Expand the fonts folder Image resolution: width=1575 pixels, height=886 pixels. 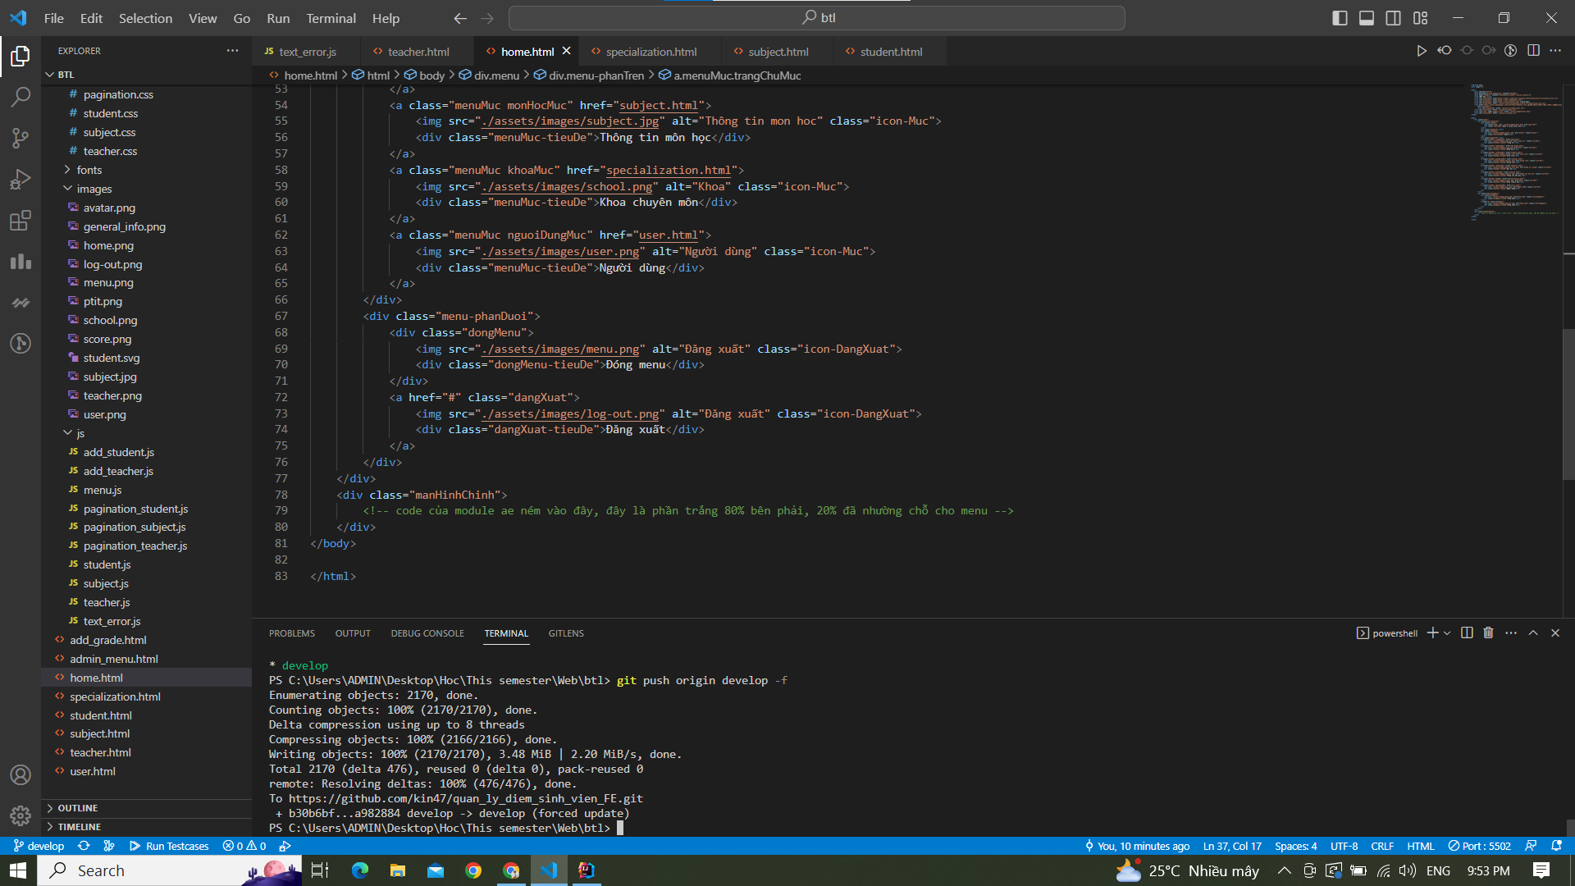tap(89, 170)
